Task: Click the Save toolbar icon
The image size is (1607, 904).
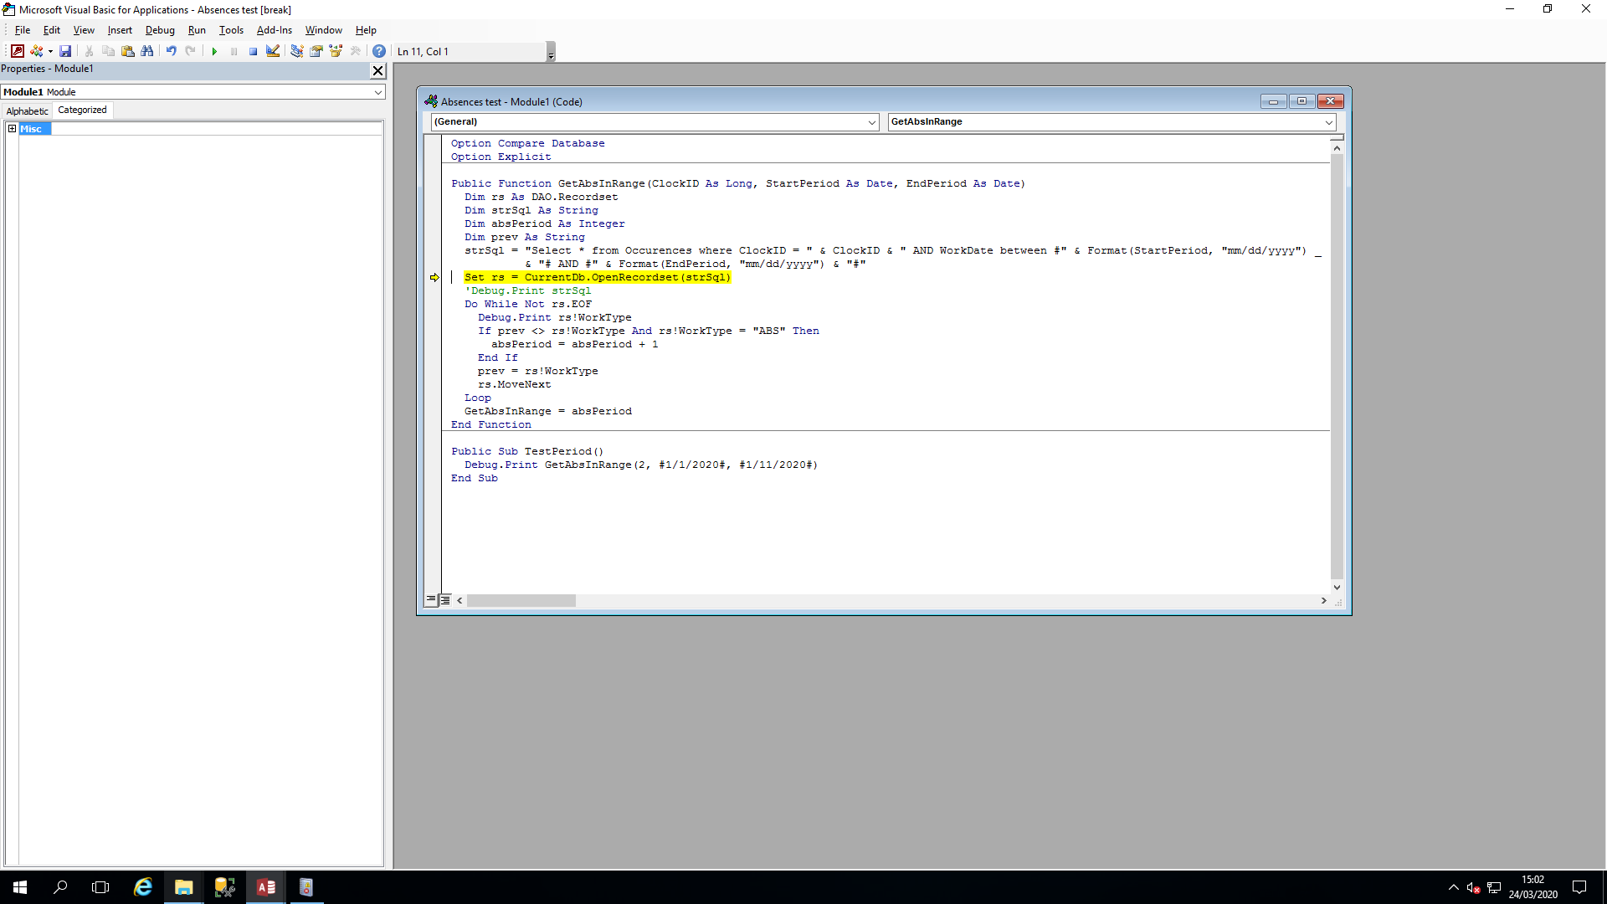Action: (65, 51)
